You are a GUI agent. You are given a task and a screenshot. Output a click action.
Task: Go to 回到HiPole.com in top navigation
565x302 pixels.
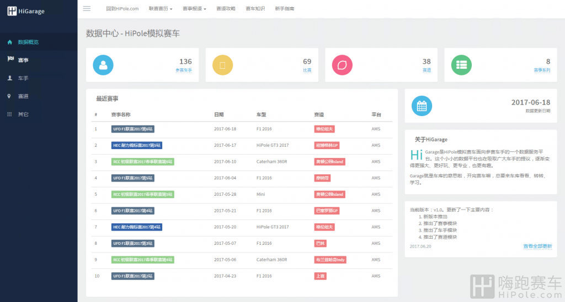(122, 9)
